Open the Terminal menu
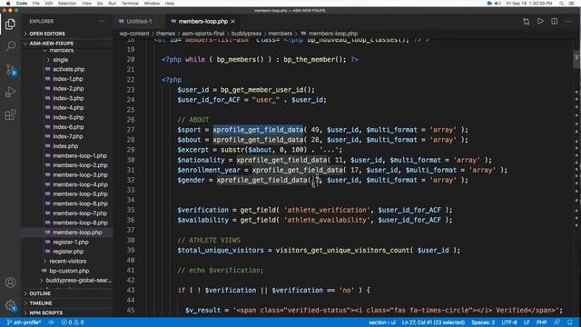The width and height of the screenshot is (581, 327). [x=130, y=4]
